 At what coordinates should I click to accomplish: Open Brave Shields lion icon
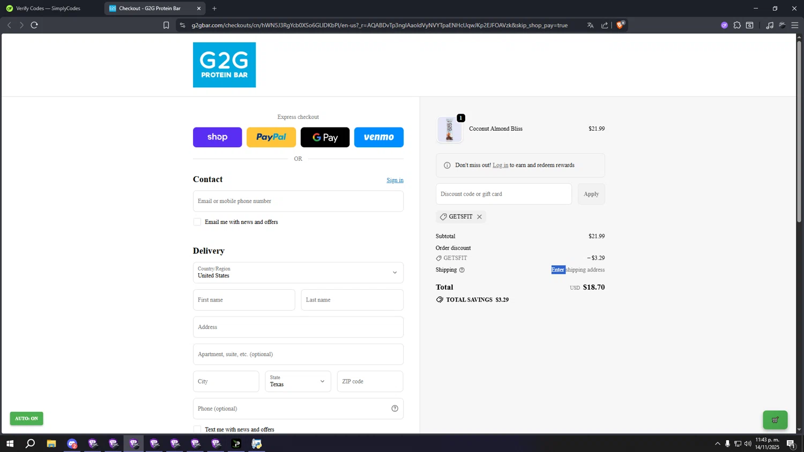click(620, 25)
